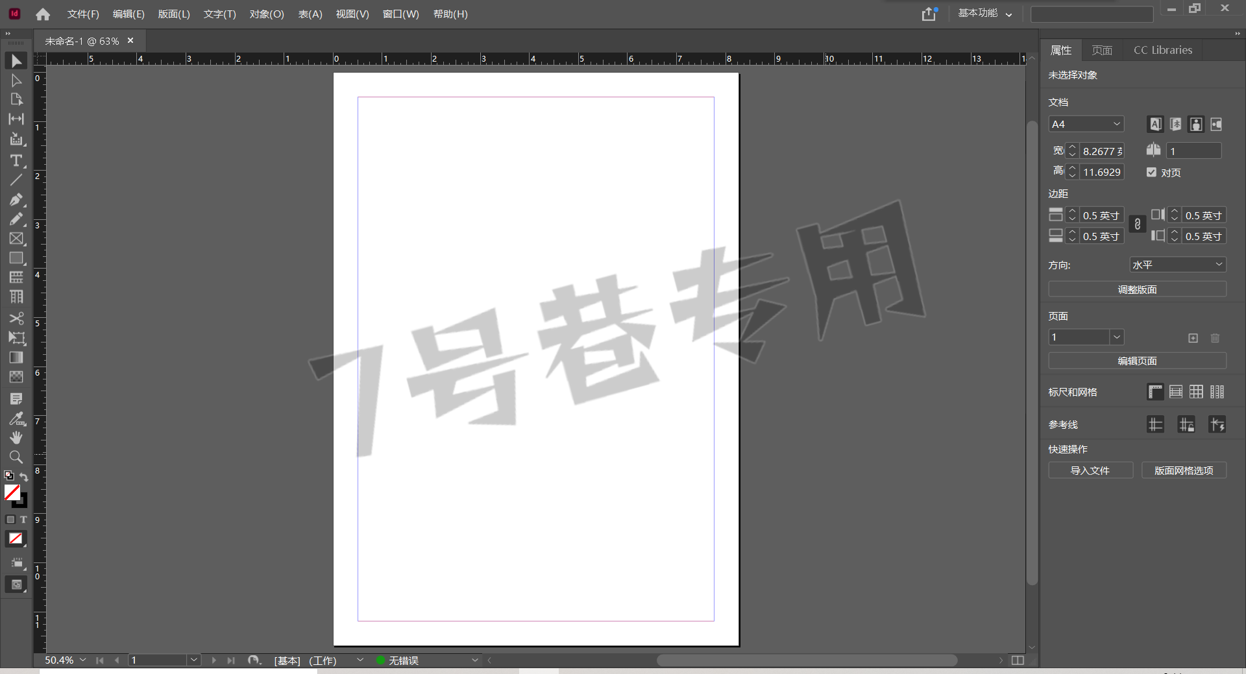Open the 基本功能 workspace dropdown

(985, 14)
